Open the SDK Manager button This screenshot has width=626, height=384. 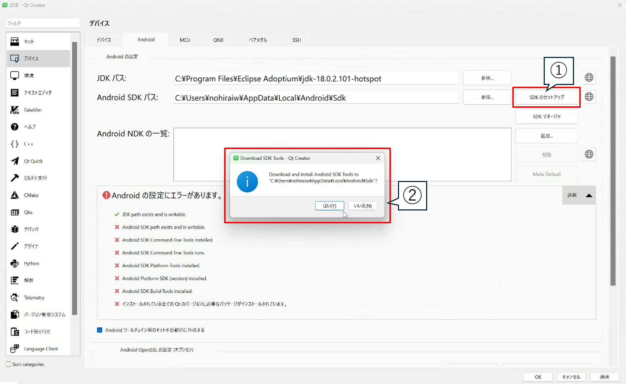click(546, 117)
